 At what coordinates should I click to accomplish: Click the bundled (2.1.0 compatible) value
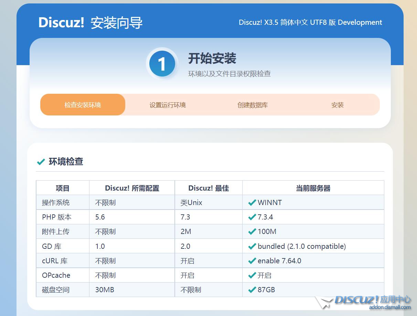302,246
